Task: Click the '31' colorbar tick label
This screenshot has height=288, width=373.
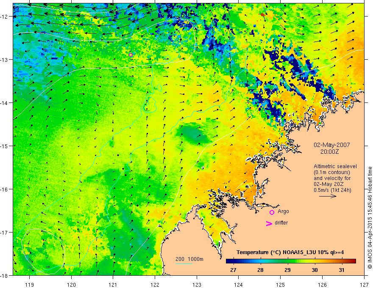Action: point(342,270)
